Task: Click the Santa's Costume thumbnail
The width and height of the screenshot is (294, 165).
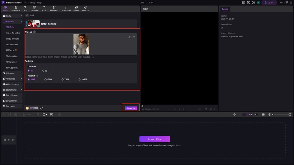Action: coord(33,24)
